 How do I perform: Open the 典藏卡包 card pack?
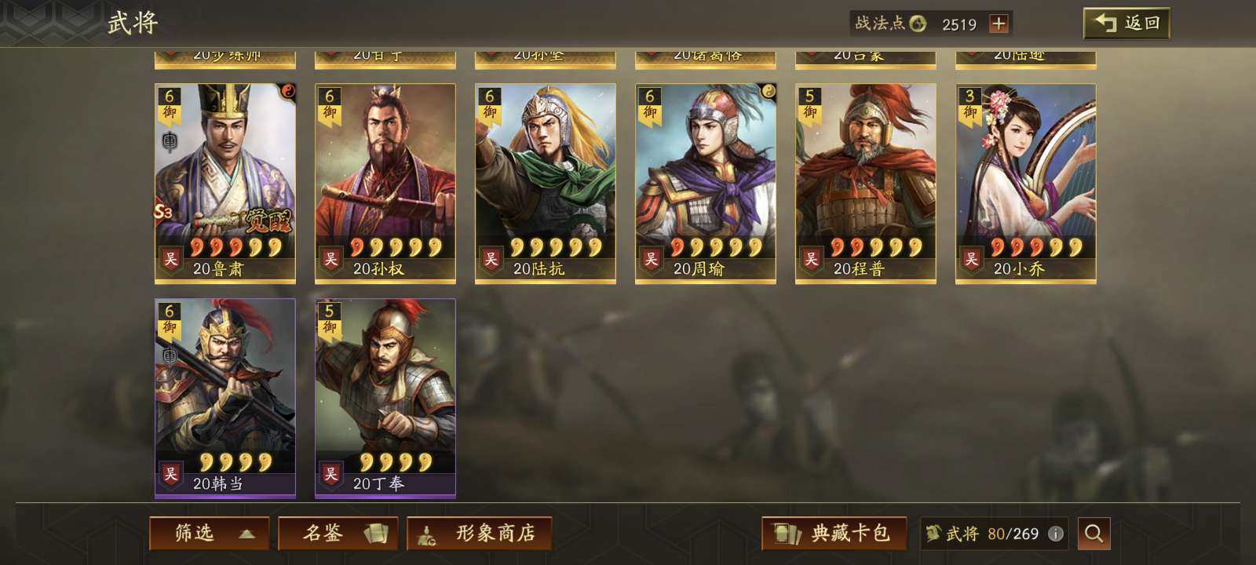click(x=834, y=534)
